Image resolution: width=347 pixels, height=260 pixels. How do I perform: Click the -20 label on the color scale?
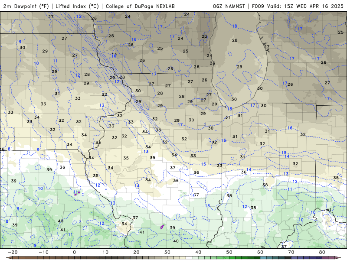13,252
